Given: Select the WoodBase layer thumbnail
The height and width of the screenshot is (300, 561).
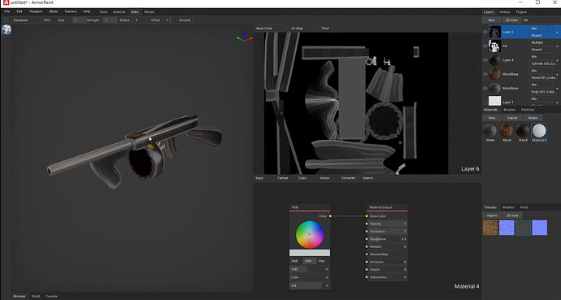Looking at the screenshot, I should click(495, 74).
